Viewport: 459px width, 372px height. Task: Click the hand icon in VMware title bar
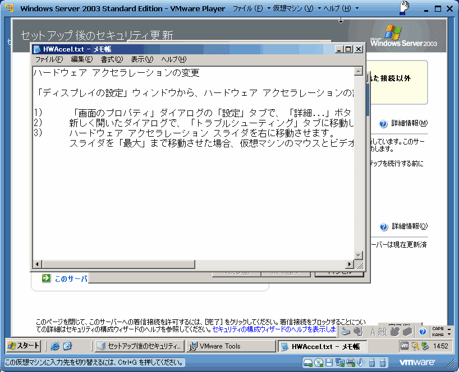coord(404,8)
